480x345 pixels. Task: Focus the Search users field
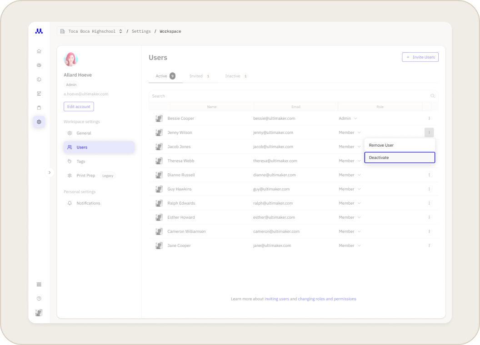(293, 96)
